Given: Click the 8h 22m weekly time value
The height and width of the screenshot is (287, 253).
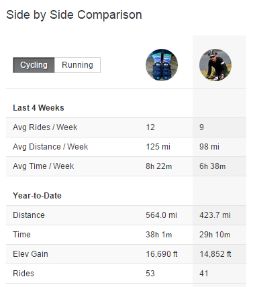Looking at the screenshot, I should [159, 166].
